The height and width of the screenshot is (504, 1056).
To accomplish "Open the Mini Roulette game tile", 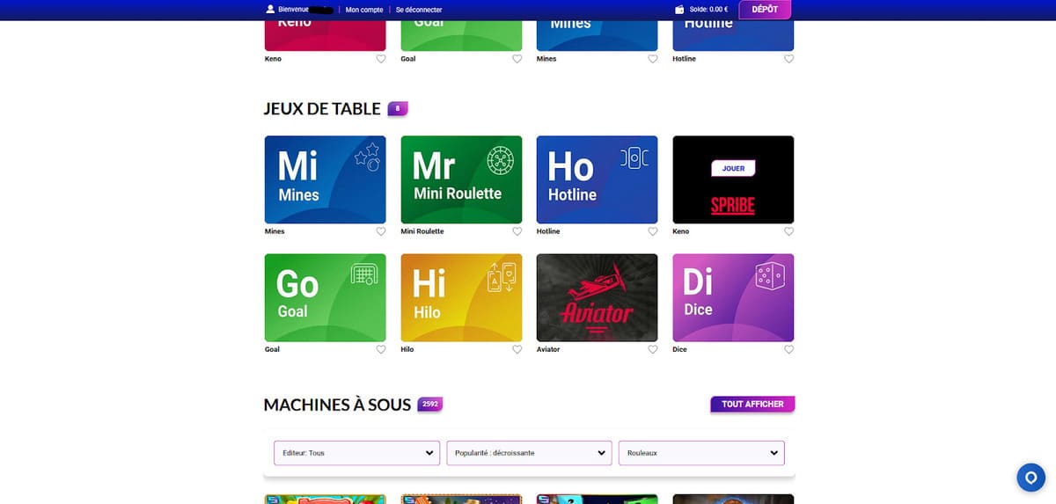I will coord(461,179).
